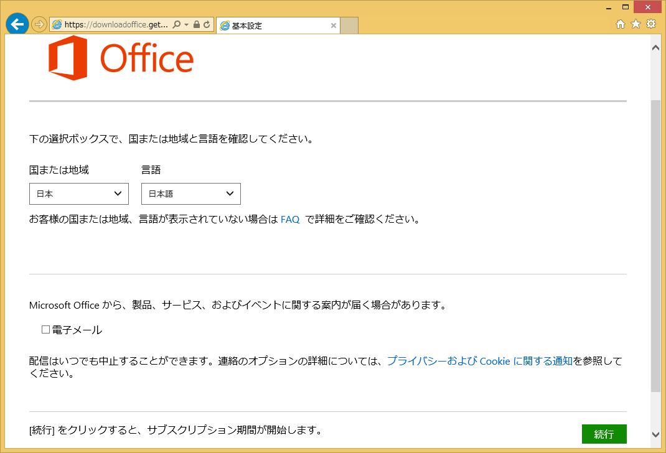Click the 電子メール label text

coord(77,330)
